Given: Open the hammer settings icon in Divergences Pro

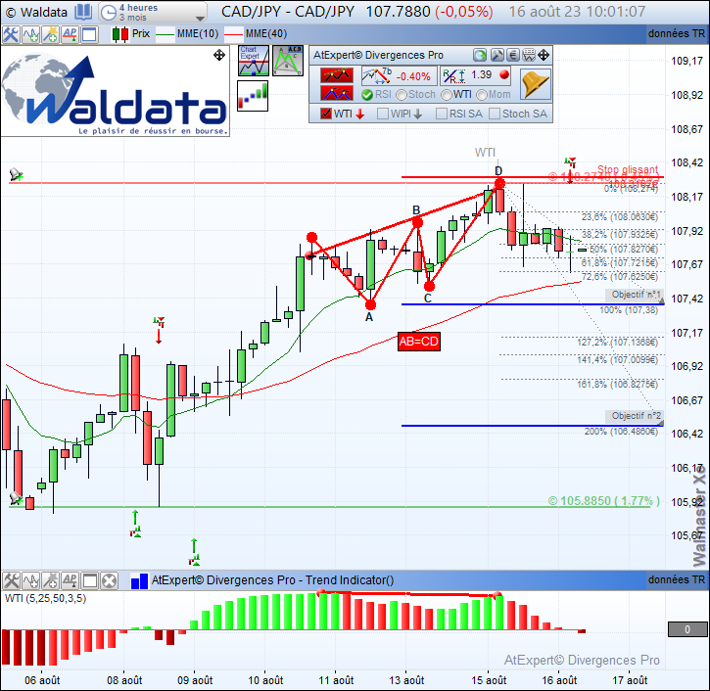Looking at the screenshot, I should (x=497, y=55).
